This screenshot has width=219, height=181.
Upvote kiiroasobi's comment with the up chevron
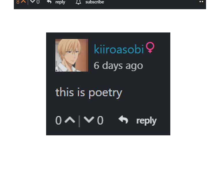pos(70,120)
